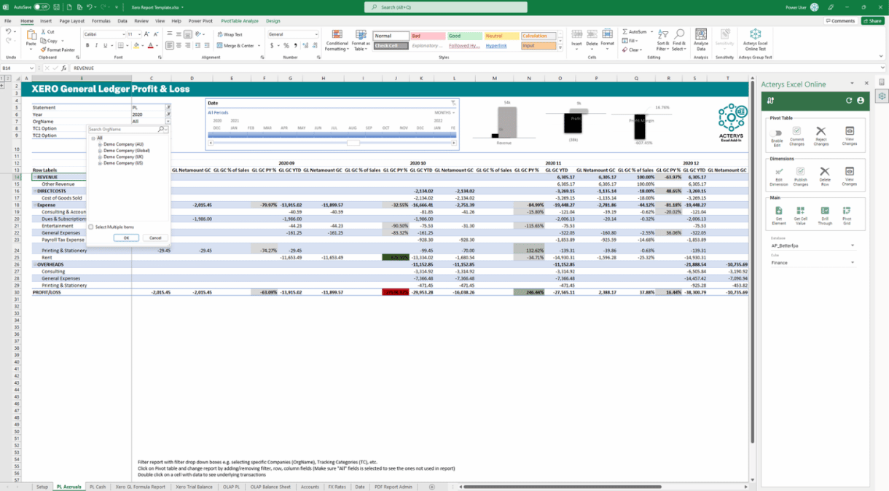Apply Bold formatting
This screenshot has width=889, height=491.
tap(87, 45)
